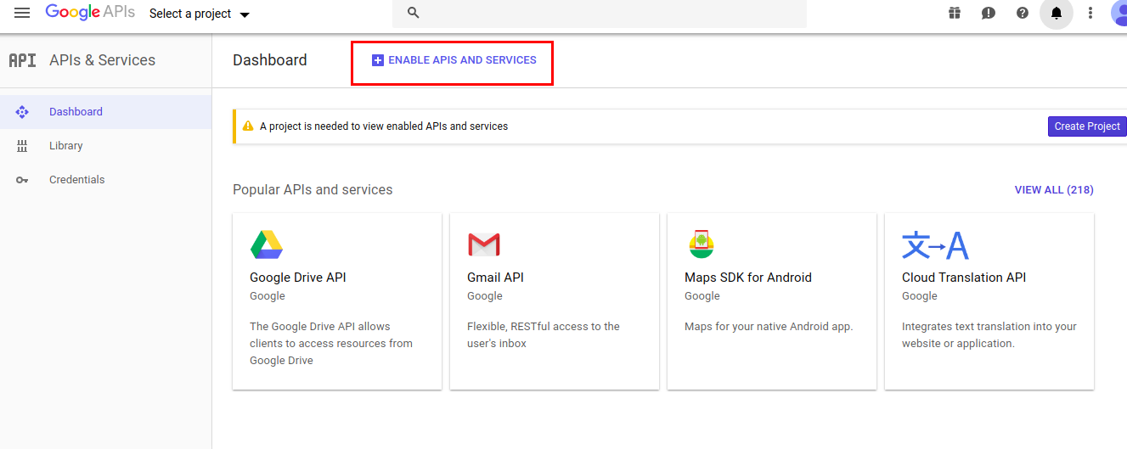Open the three-dot settings menu
This screenshot has width=1127, height=449.
click(x=1090, y=13)
